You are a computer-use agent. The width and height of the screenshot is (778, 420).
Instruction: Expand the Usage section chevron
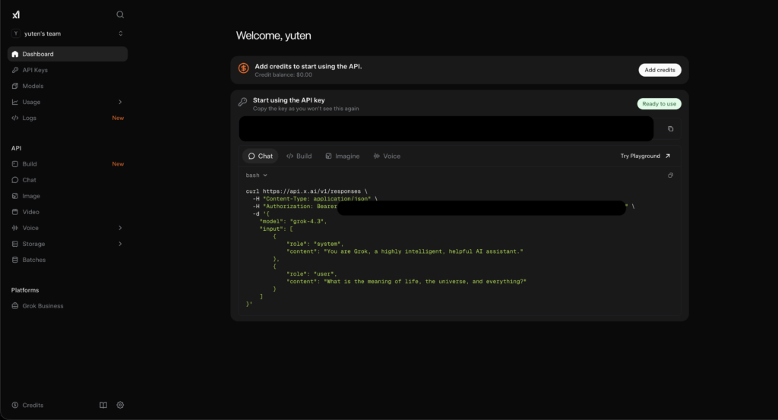(x=120, y=102)
